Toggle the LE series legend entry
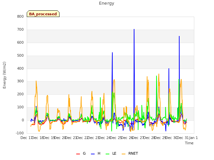 click(111, 154)
